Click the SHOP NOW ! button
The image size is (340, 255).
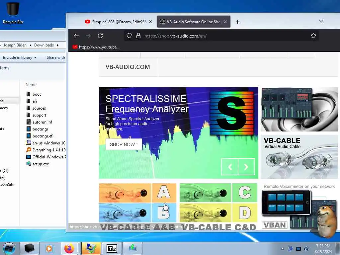pos(124,144)
